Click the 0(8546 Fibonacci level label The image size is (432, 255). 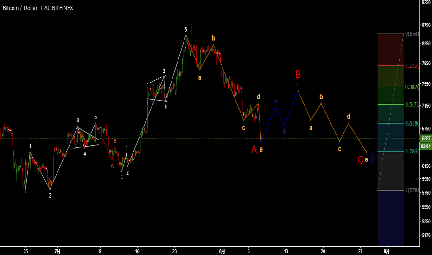tap(412, 34)
